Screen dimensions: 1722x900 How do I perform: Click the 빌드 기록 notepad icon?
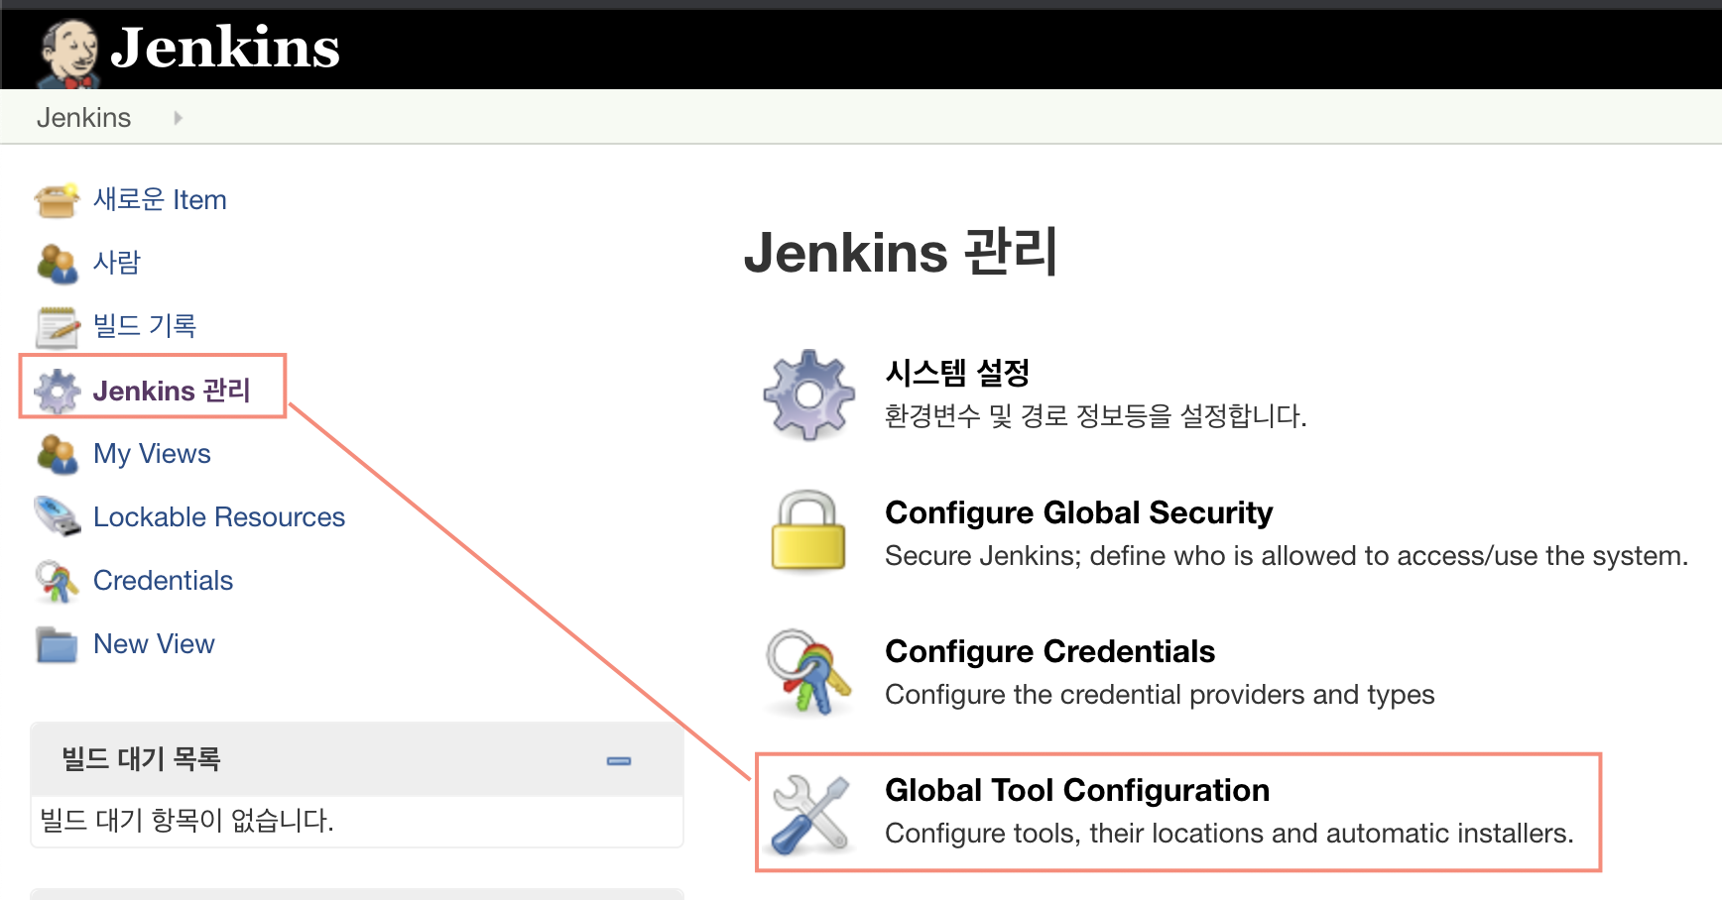click(57, 327)
